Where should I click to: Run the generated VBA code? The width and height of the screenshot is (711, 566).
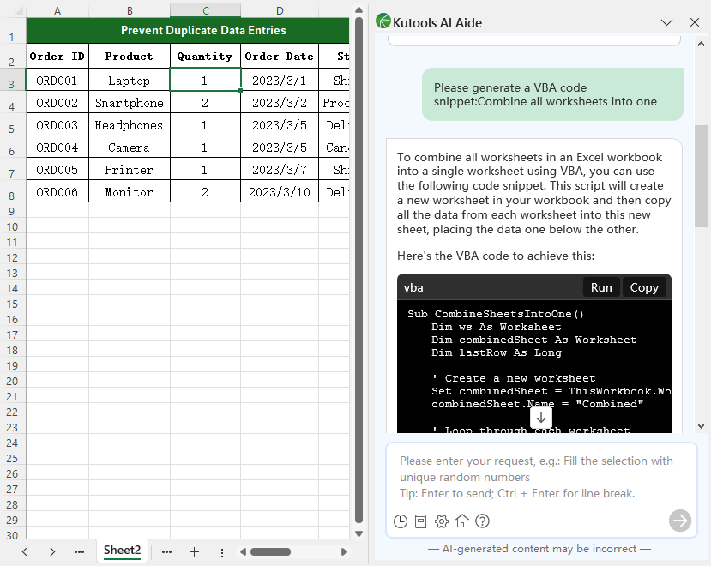[601, 287]
